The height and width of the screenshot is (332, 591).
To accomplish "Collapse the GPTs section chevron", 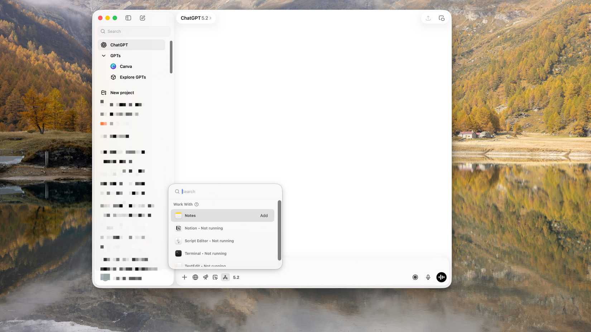I will (x=104, y=55).
